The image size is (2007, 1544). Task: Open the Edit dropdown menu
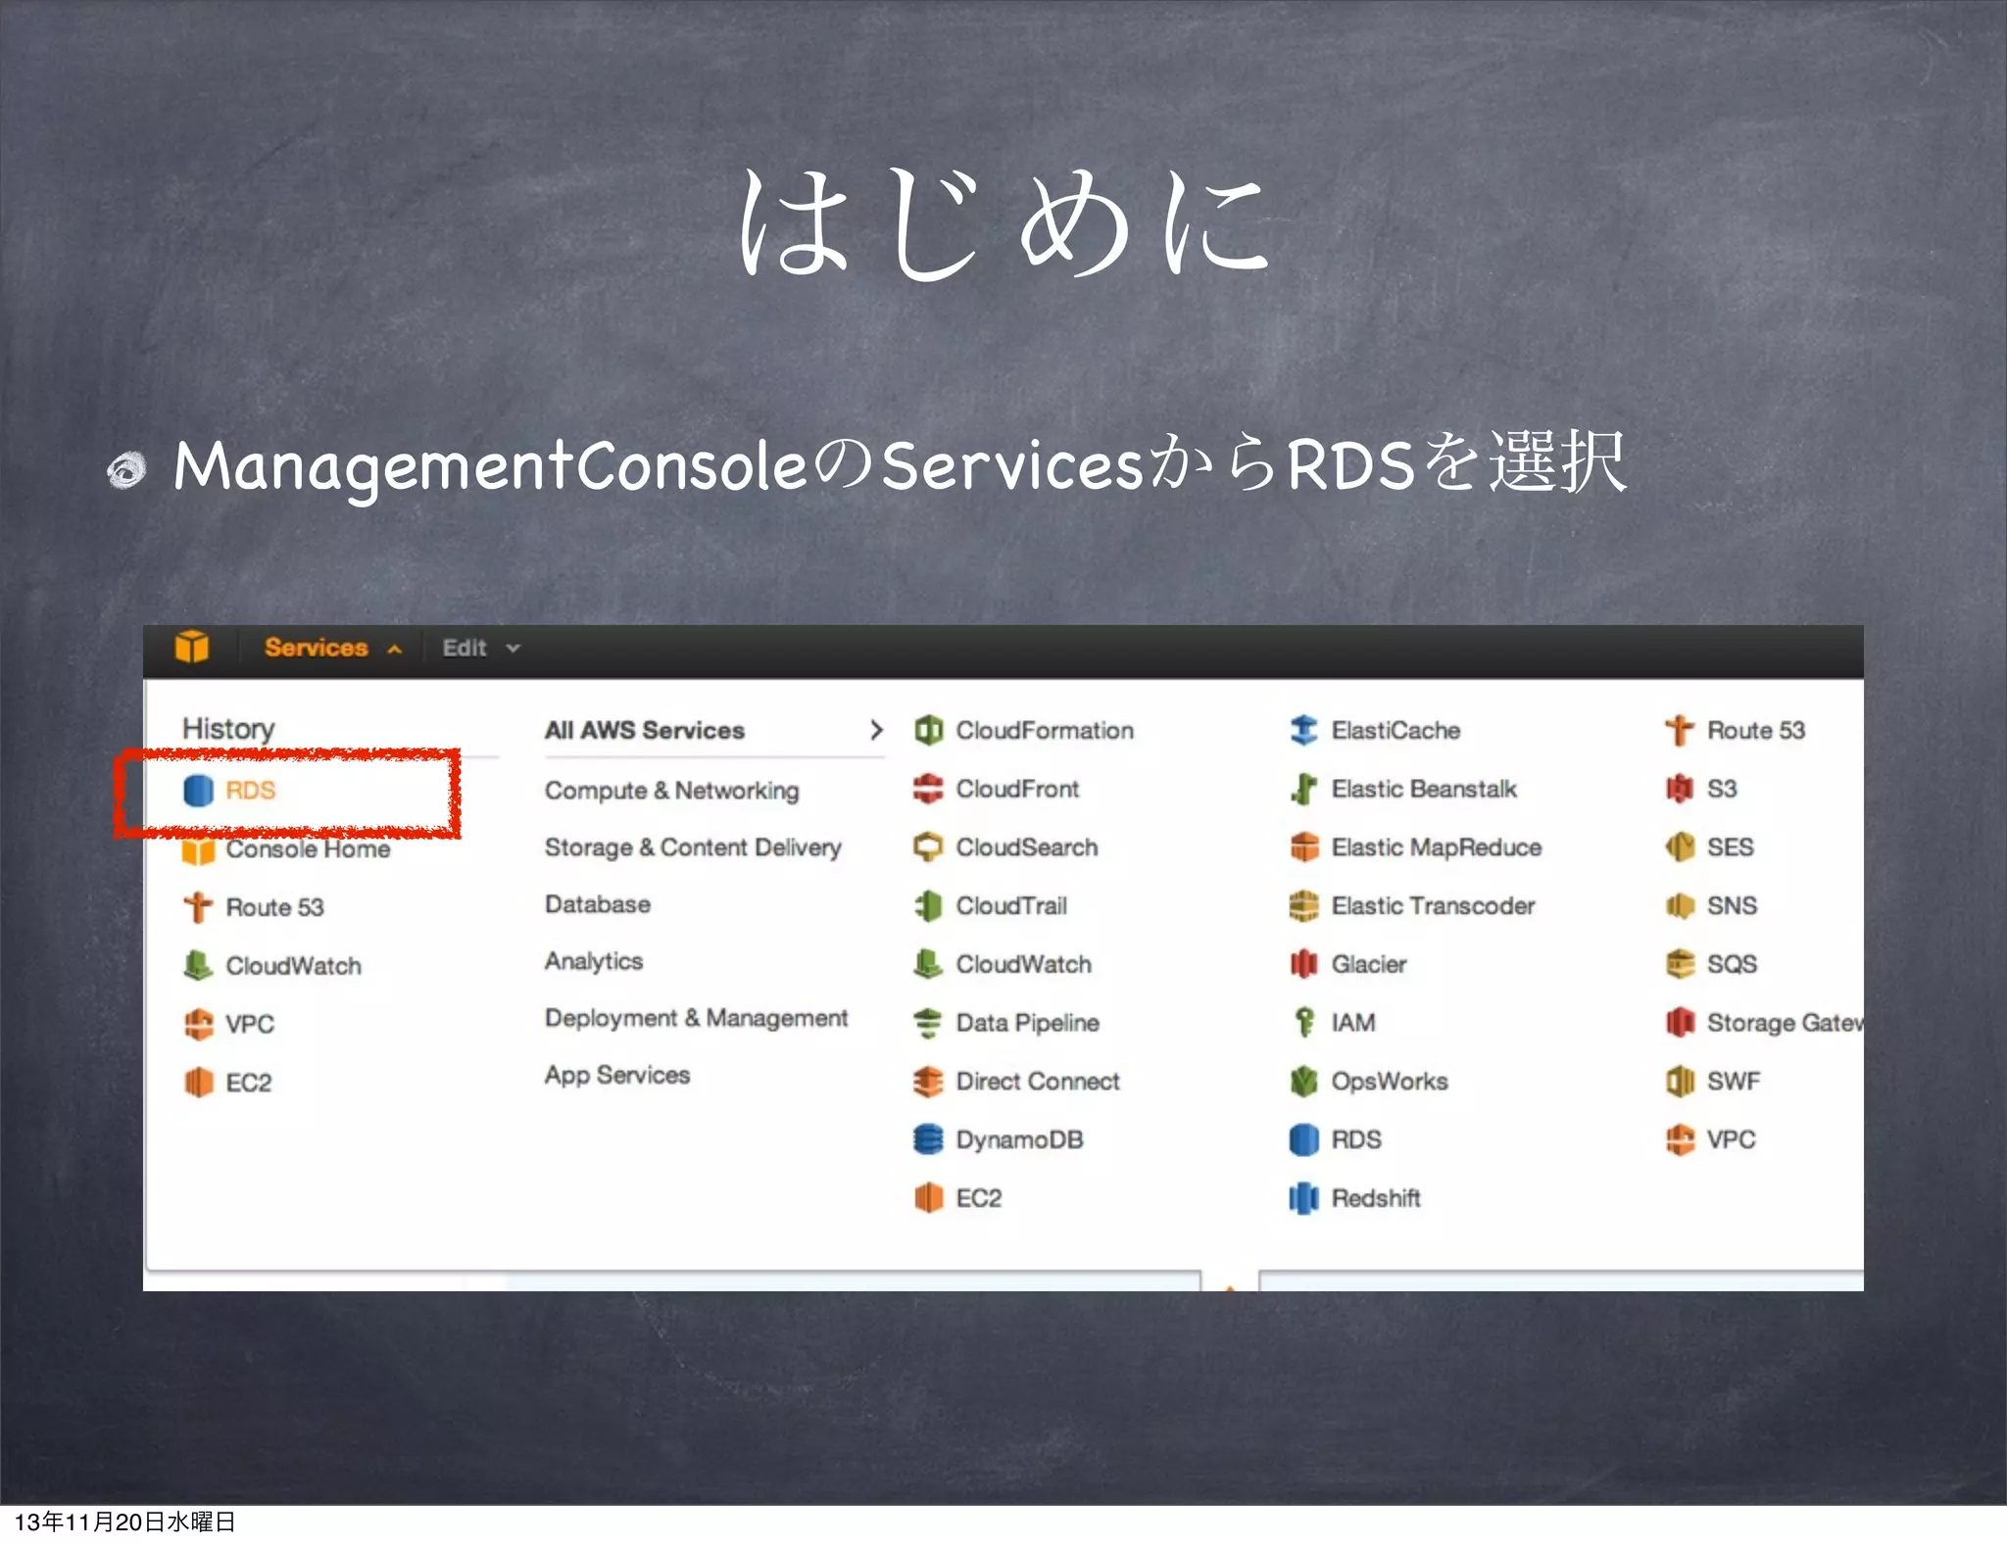480,649
